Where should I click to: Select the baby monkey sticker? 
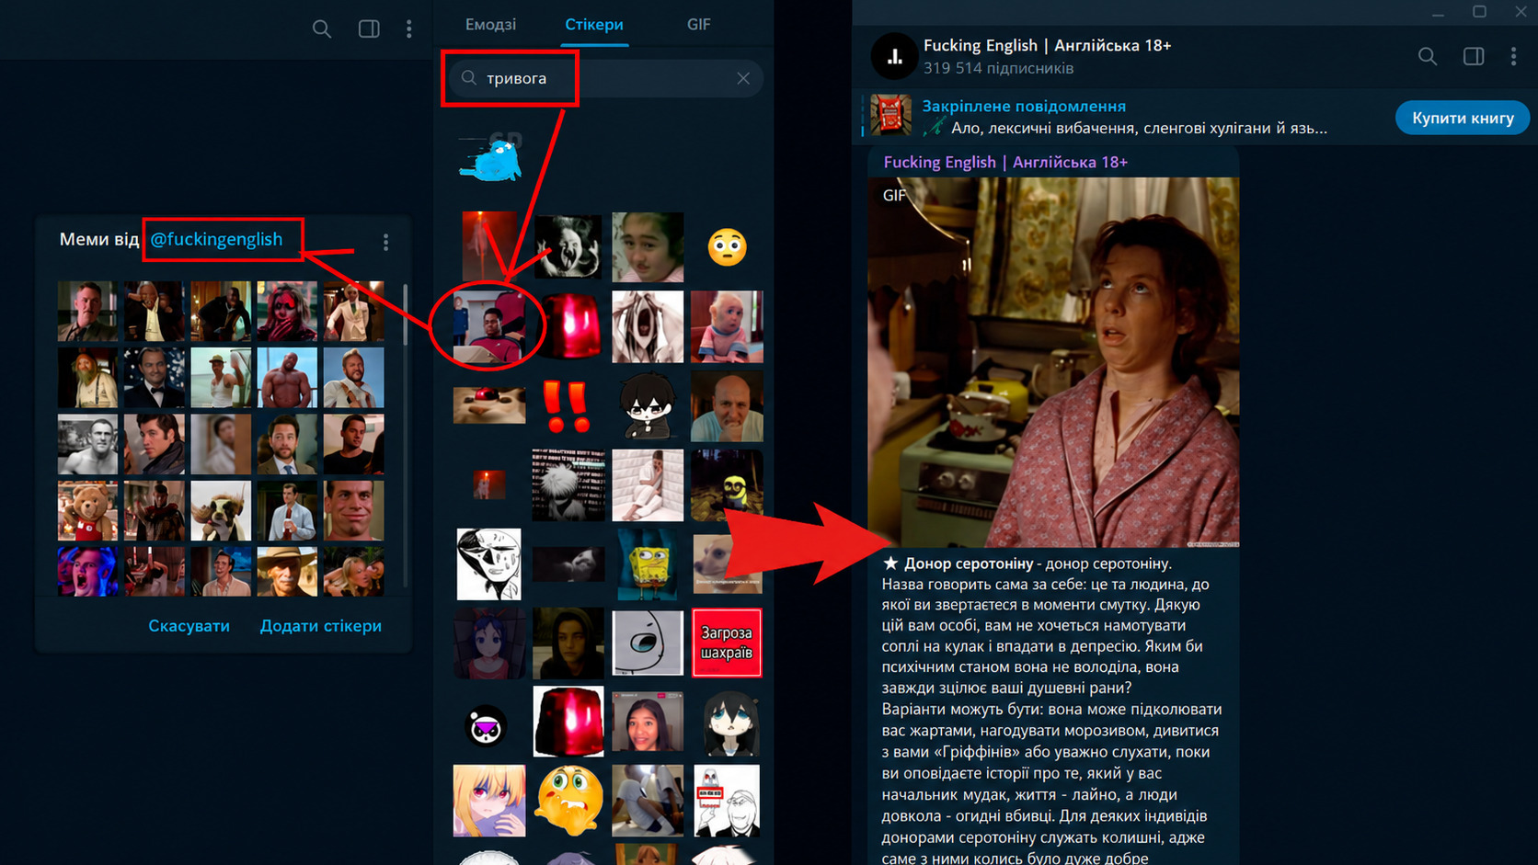click(727, 326)
